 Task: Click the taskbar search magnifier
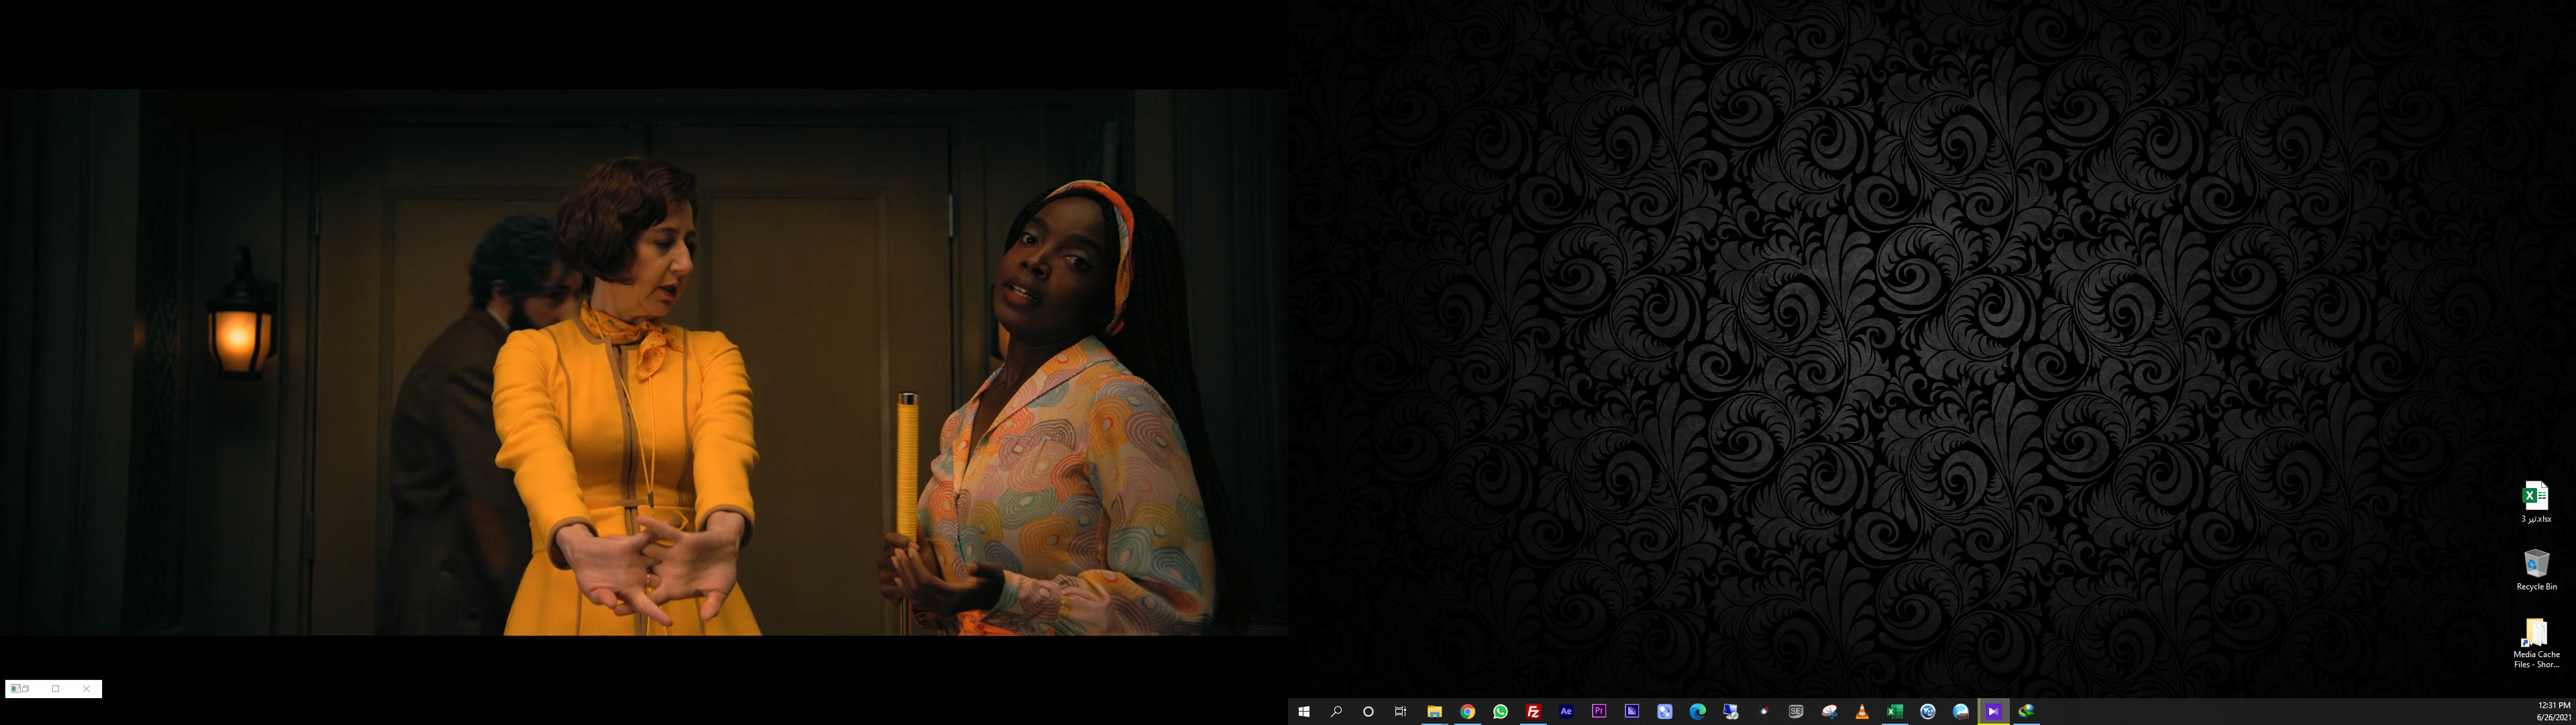[x=1336, y=711]
